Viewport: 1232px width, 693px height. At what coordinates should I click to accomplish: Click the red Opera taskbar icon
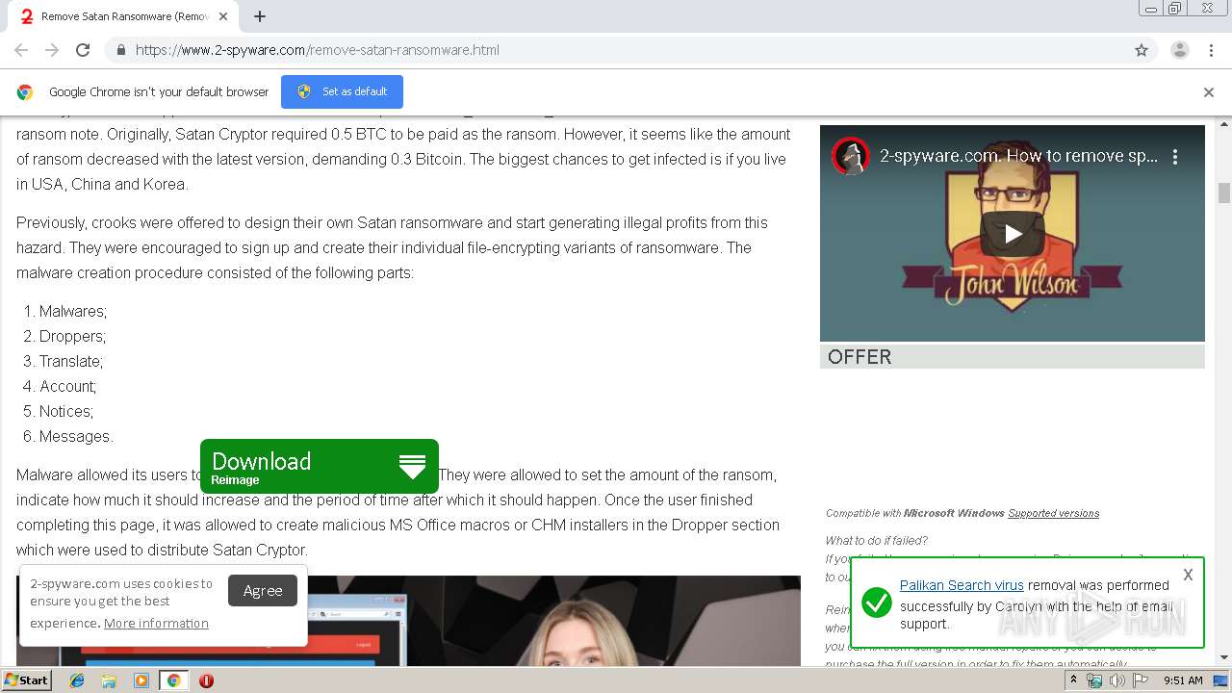pyautogui.click(x=206, y=680)
